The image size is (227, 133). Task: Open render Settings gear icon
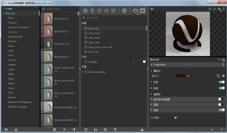(x=124, y=11)
